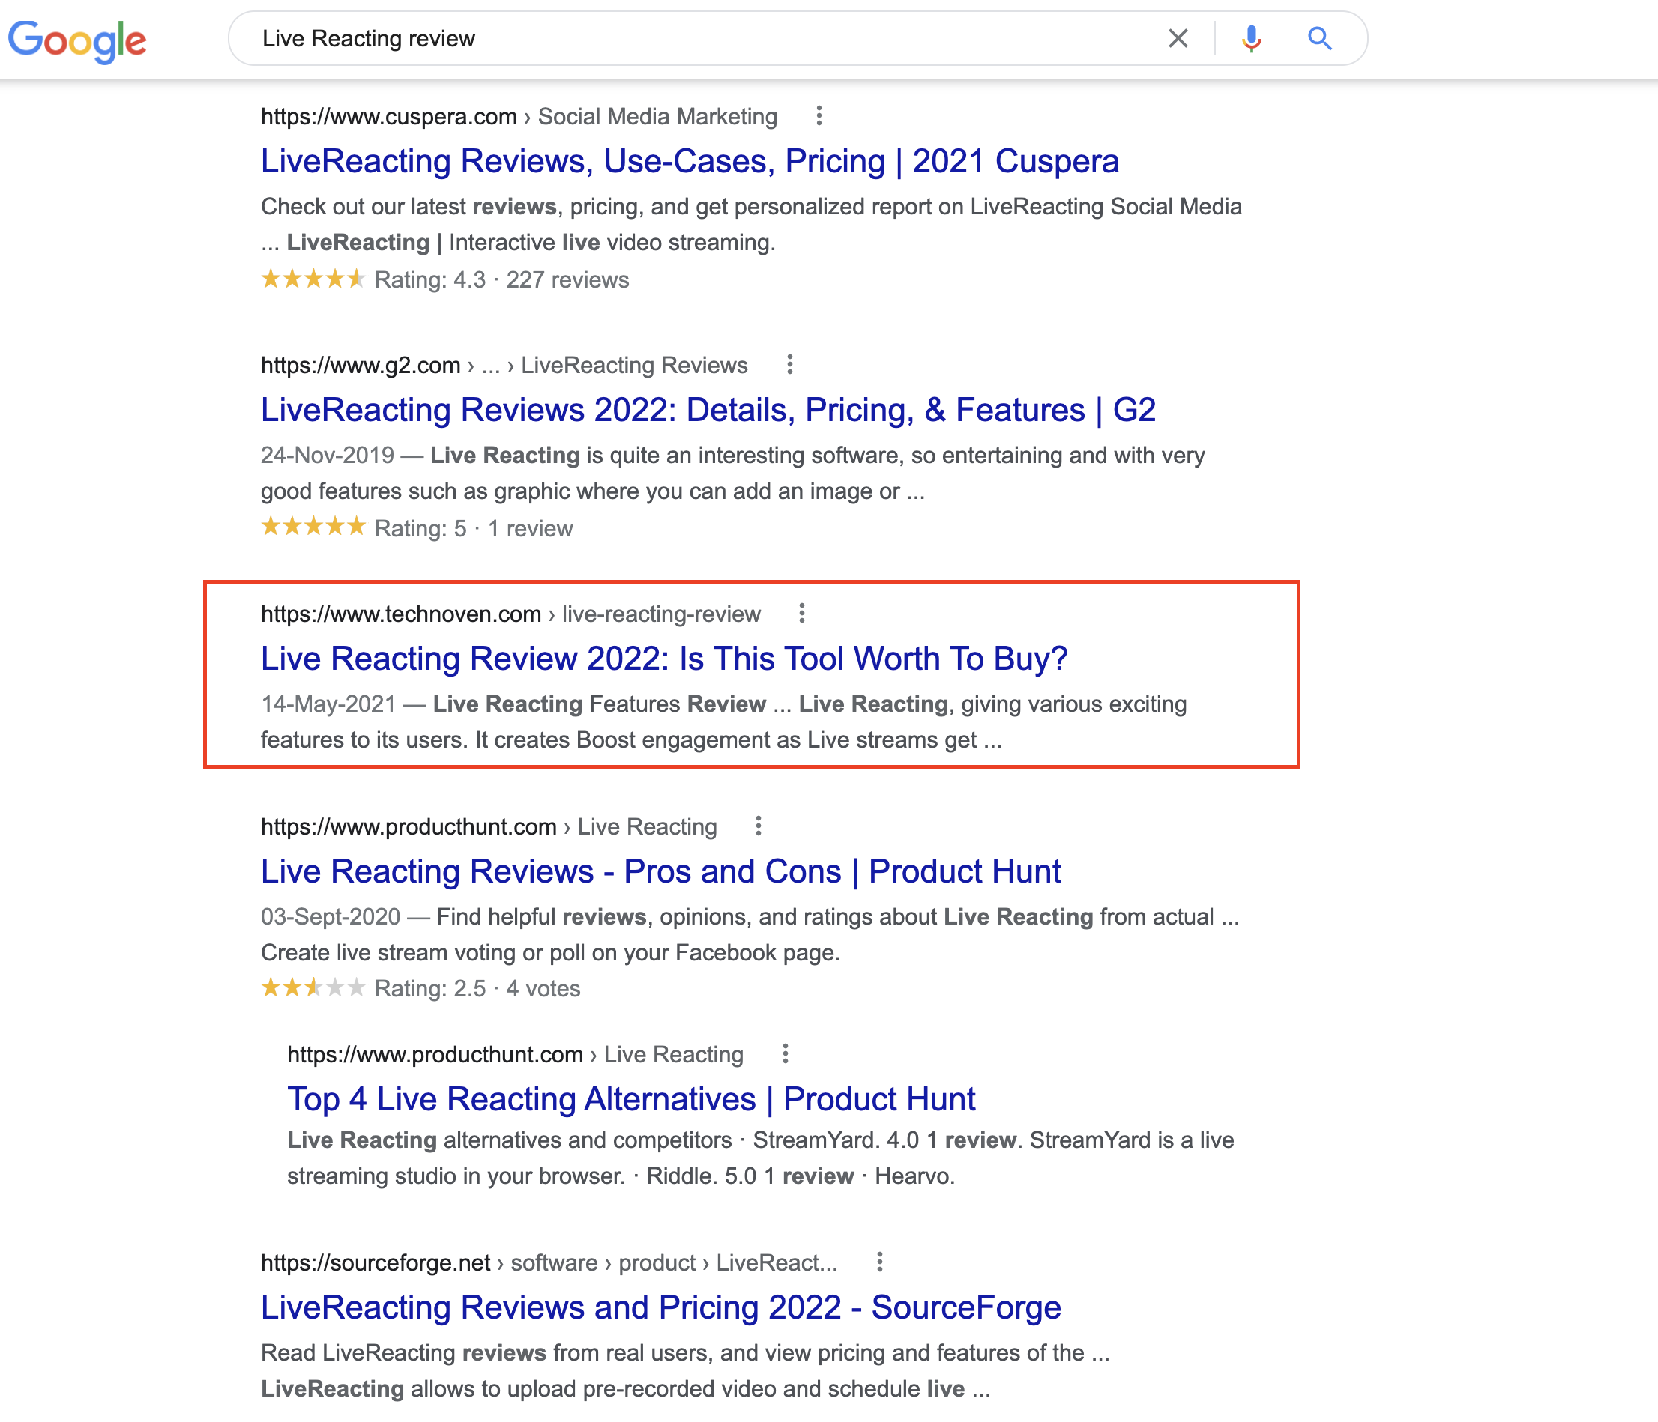The width and height of the screenshot is (1658, 1422).
Task: Click the cuspera.com URL breadcrumb
Action: pyautogui.click(x=389, y=117)
